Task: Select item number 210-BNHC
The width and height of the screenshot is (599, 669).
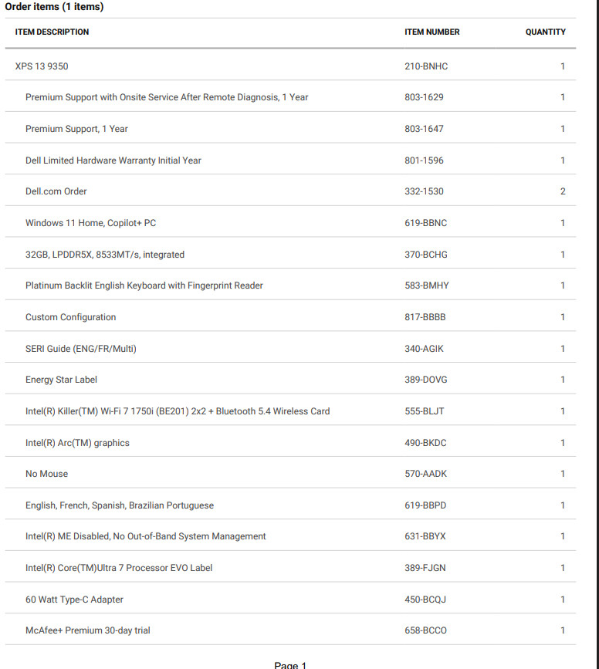Action: coord(426,66)
